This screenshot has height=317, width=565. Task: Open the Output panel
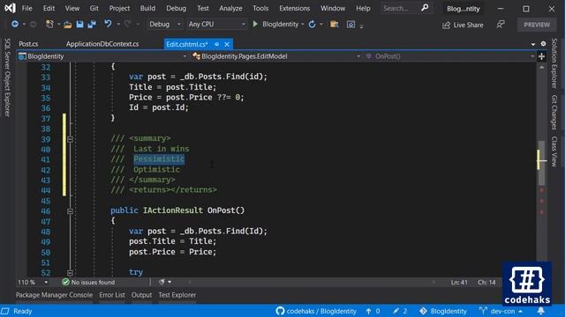point(141,295)
